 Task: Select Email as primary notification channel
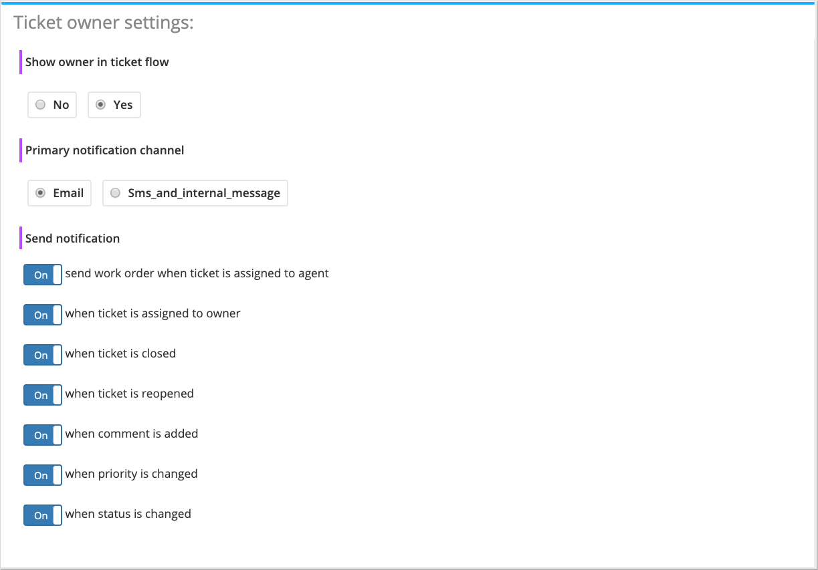click(x=41, y=193)
